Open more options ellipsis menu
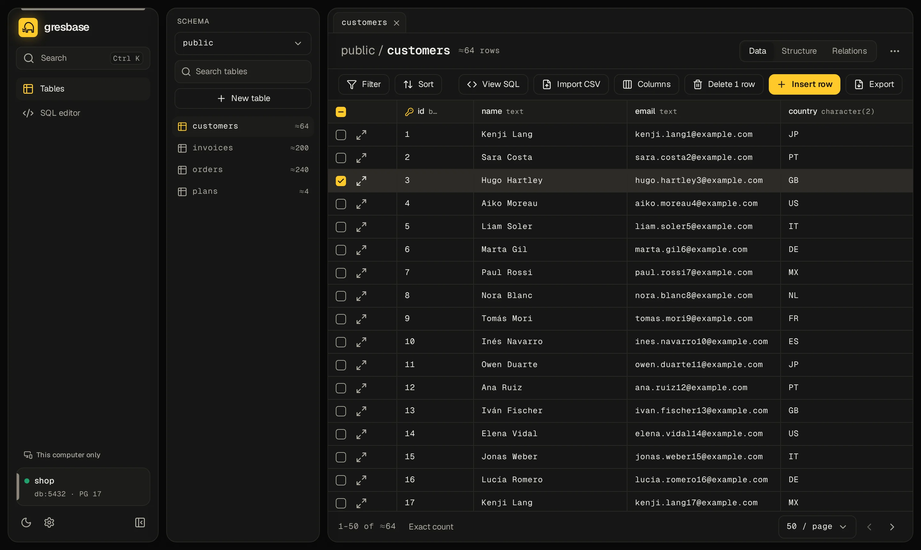 pyautogui.click(x=894, y=51)
